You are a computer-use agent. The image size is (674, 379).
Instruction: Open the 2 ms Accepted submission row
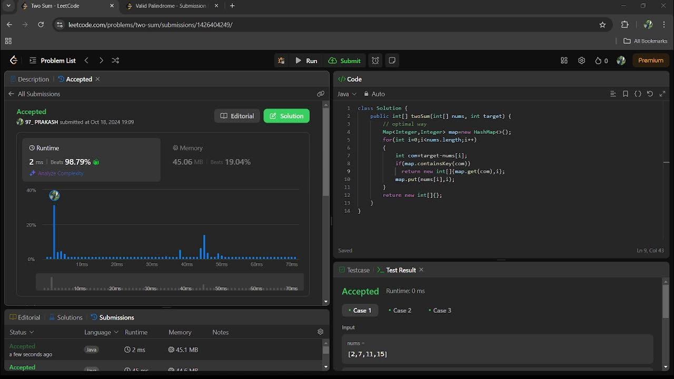click(x=163, y=350)
